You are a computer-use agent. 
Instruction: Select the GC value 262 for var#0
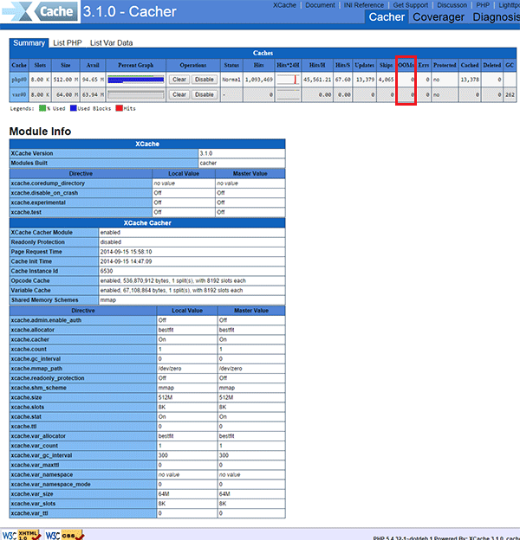coord(510,94)
